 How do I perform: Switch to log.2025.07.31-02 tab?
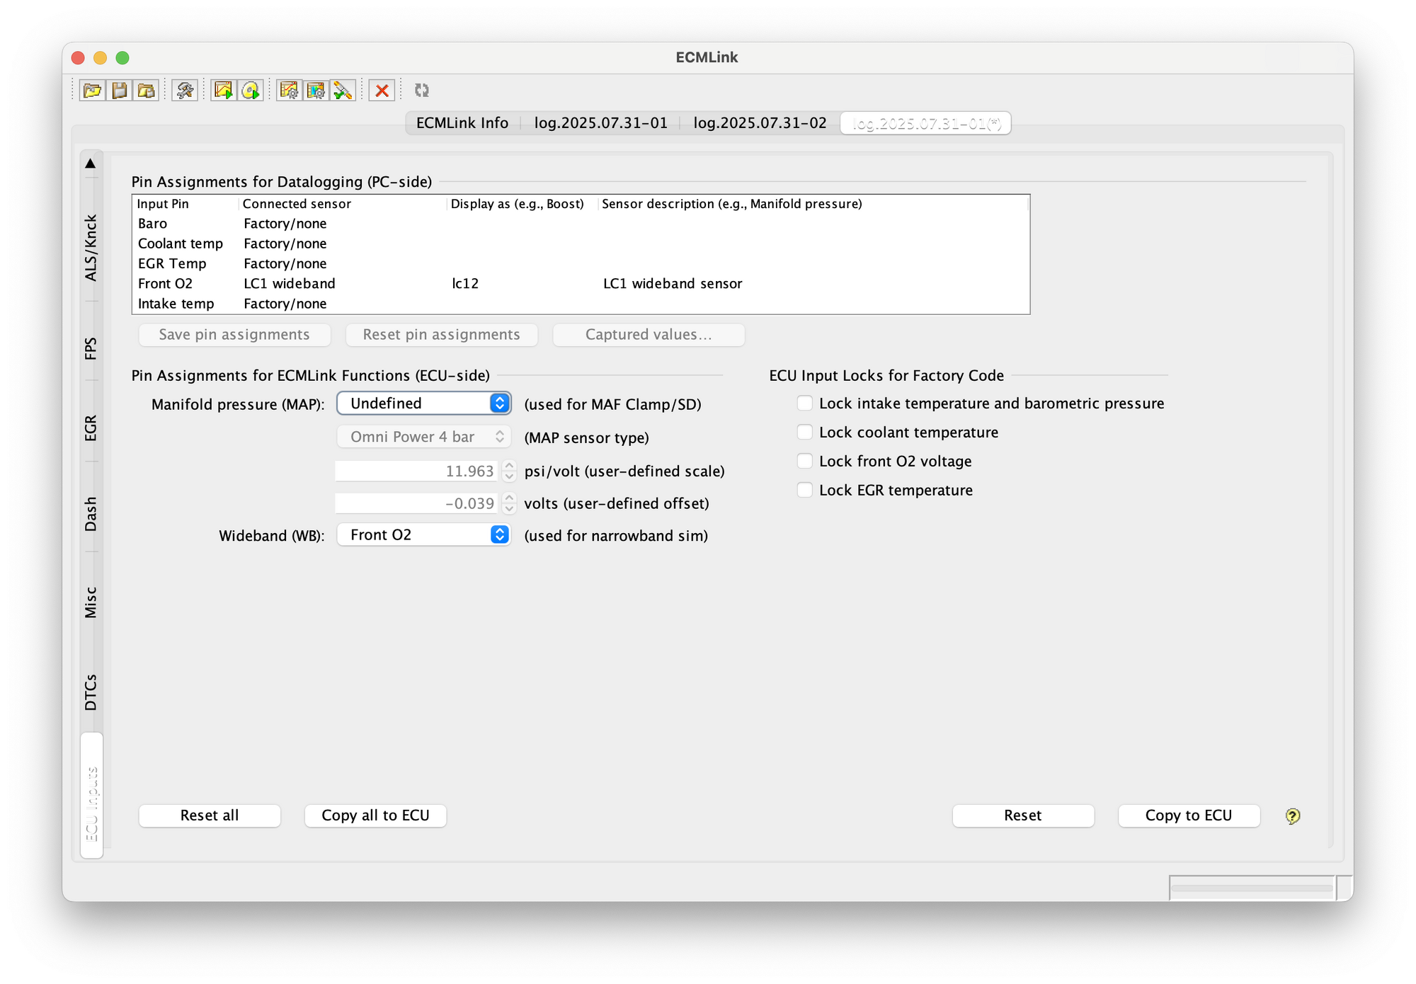760,122
